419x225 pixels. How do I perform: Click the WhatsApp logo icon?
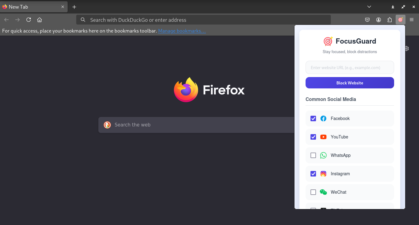click(323, 155)
